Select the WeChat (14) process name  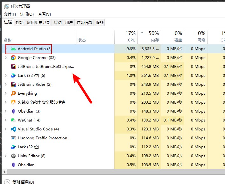(29, 120)
